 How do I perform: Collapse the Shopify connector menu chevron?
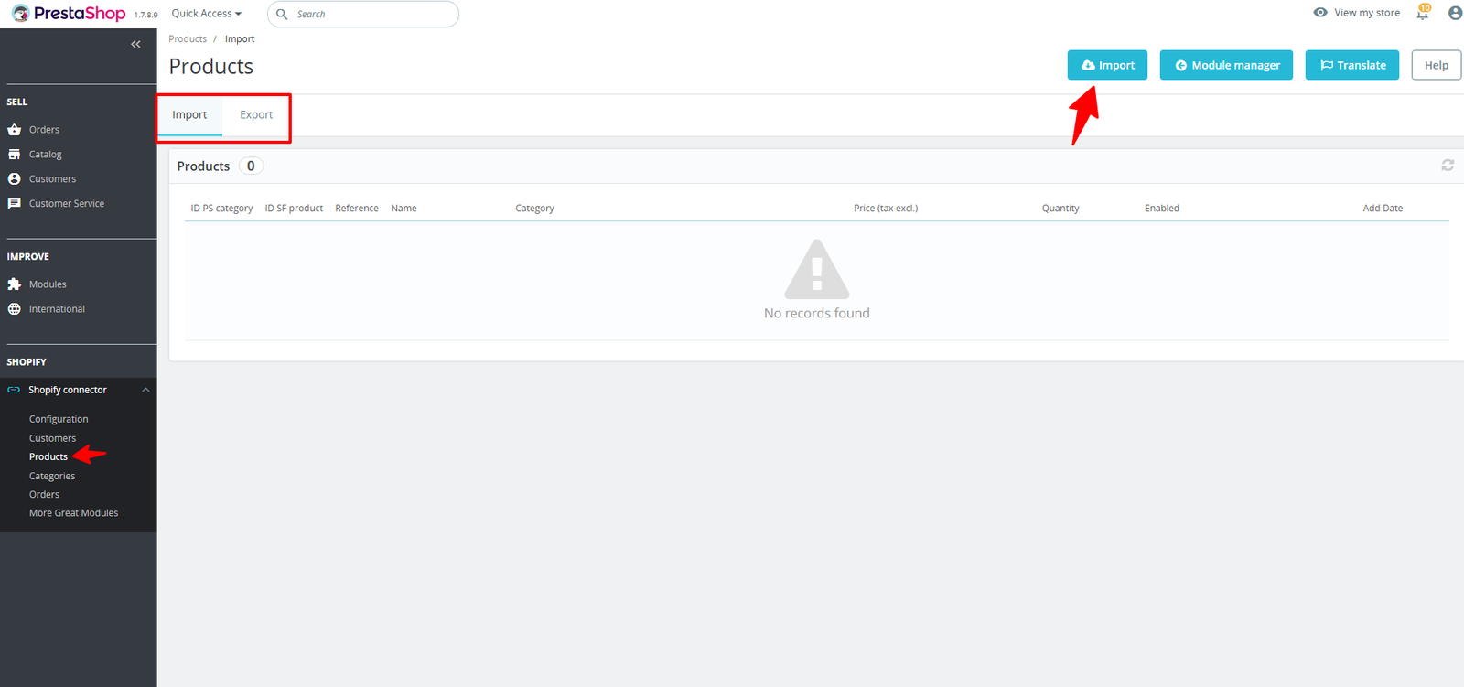point(145,390)
